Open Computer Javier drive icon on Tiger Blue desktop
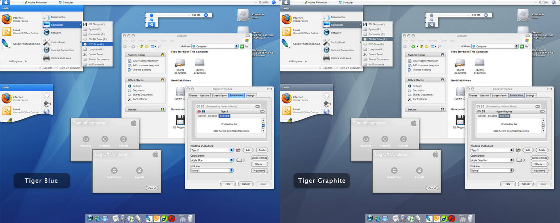This screenshot has width=560, height=223. [x=243, y=15]
